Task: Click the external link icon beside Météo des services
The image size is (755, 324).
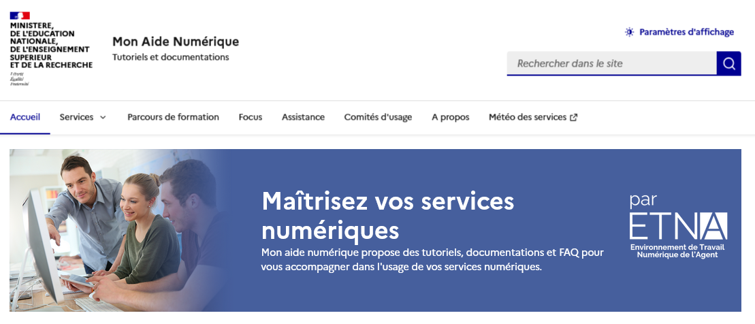Action: (x=574, y=117)
